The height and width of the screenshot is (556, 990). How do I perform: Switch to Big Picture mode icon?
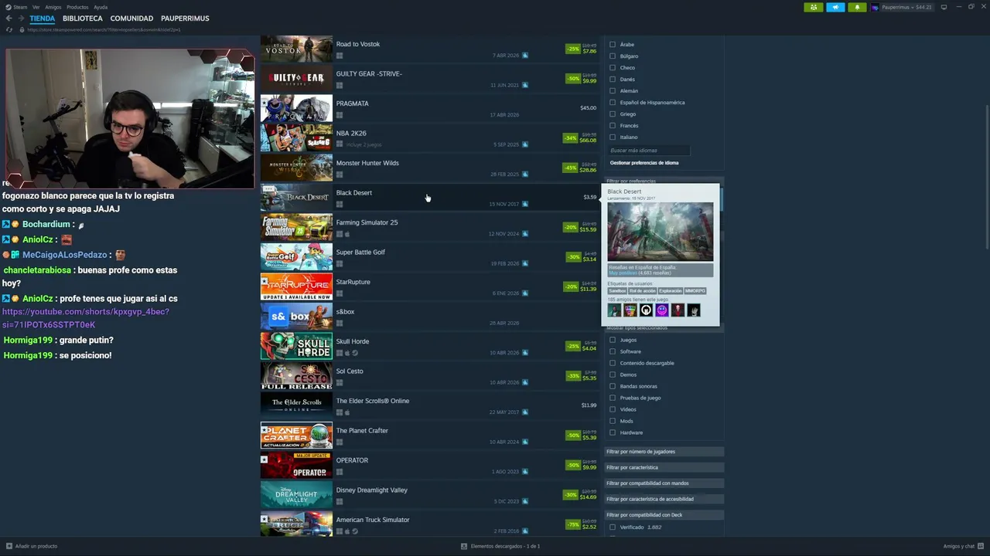(944, 7)
